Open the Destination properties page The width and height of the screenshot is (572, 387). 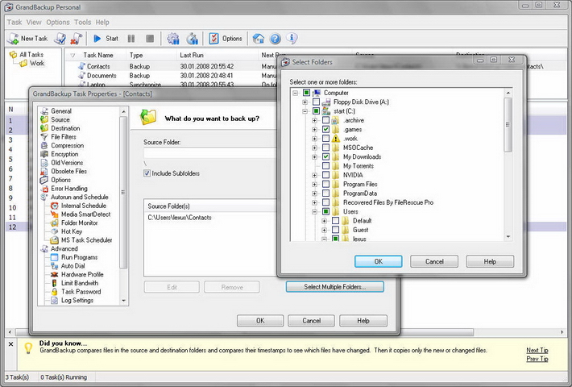point(65,128)
